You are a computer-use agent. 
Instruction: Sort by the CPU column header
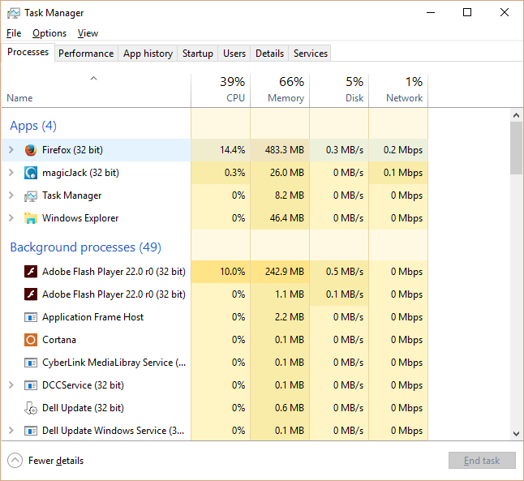[221, 90]
